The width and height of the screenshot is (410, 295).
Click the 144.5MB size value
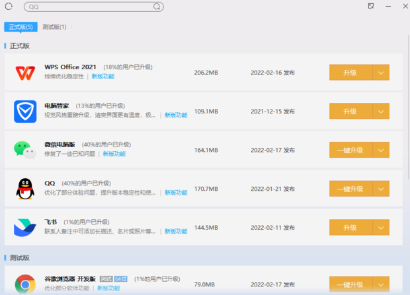[x=206, y=228]
